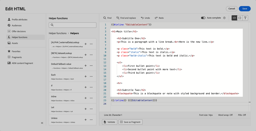The width and height of the screenshot is (256, 131).
Task: Open more options for Default fallback value
Action: click(91, 65)
